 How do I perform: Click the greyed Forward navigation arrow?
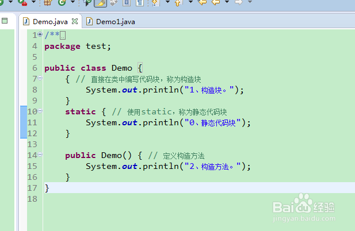[239, 2]
